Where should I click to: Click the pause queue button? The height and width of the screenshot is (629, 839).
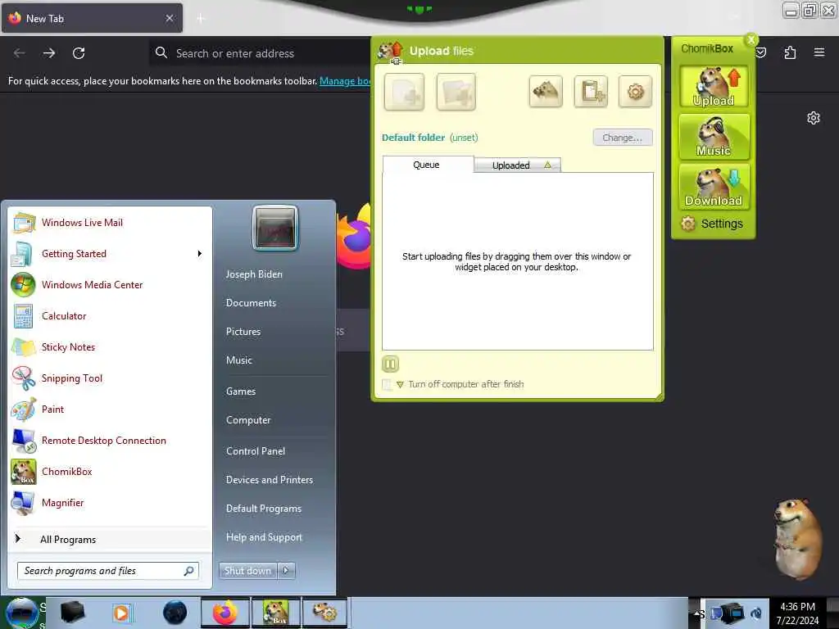click(390, 364)
